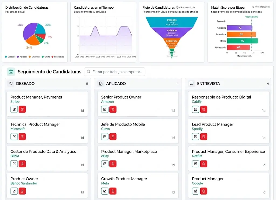Delete the BBVA "Gestor de Producto" card

pyautogui.click(x=22, y=164)
